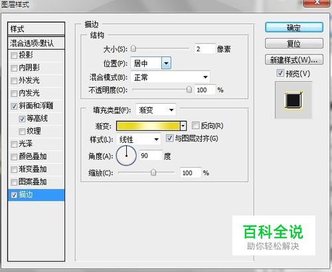332x272 pixels.
Task: Enable the 颜色叠加 color overlay checkbox
Action: pos(14,157)
